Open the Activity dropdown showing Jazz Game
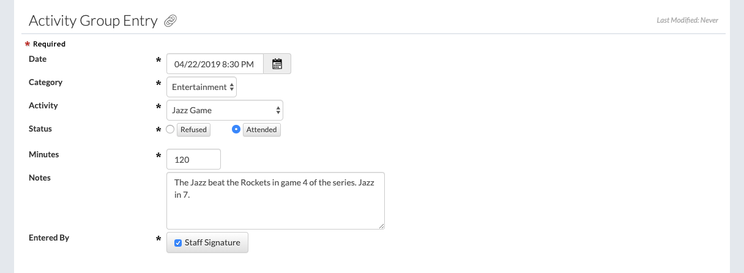 tap(225, 110)
